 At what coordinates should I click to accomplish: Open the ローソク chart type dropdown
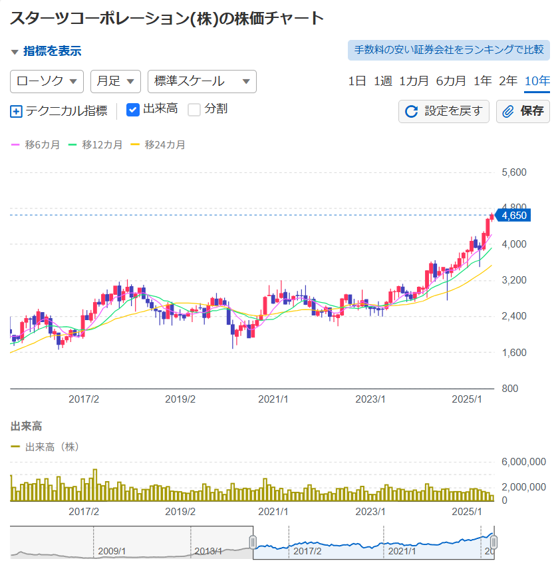[47, 81]
